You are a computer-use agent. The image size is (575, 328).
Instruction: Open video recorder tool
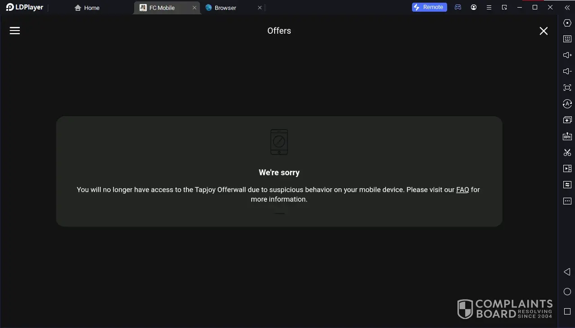pyautogui.click(x=567, y=168)
